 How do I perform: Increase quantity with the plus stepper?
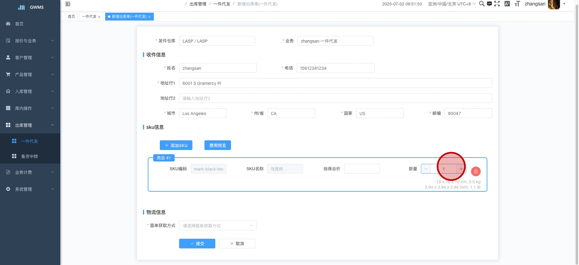point(461,169)
